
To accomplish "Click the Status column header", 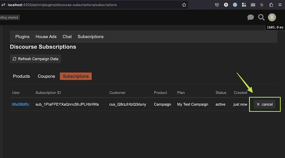I will click(x=221, y=93).
